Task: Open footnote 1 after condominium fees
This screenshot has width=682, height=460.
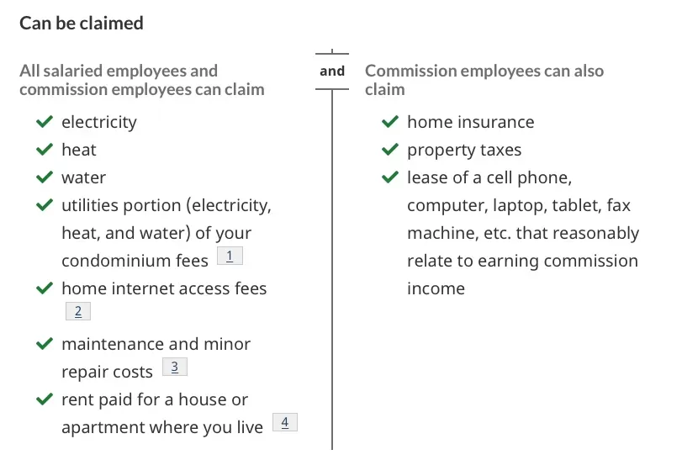Action: pyautogui.click(x=230, y=256)
